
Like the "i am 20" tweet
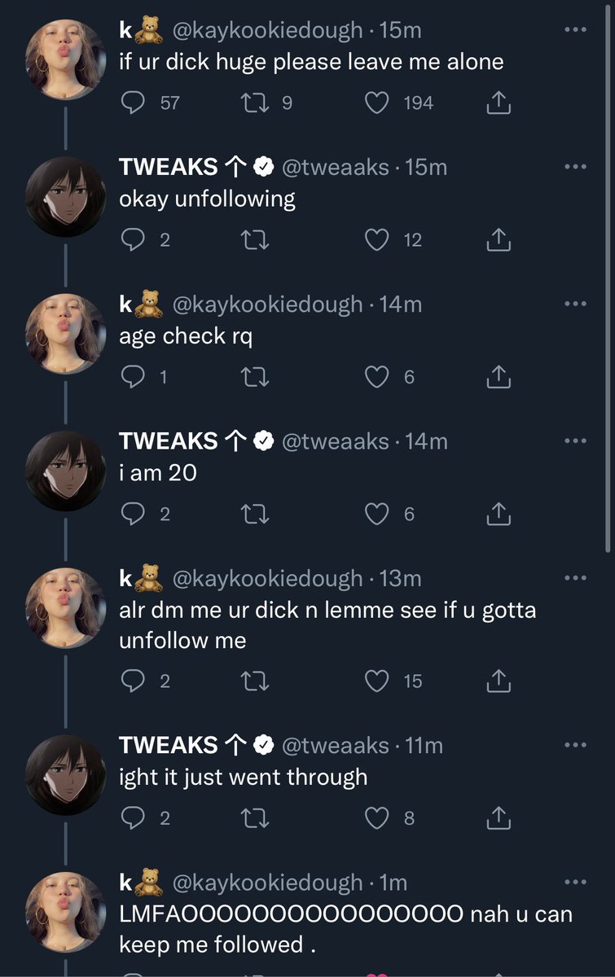click(x=376, y=514)
